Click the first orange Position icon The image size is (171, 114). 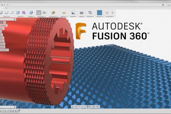[107, 13]
